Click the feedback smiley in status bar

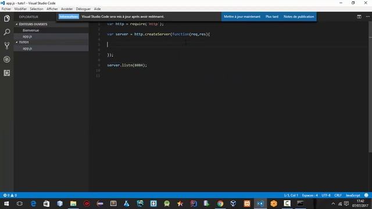point(366,195)
